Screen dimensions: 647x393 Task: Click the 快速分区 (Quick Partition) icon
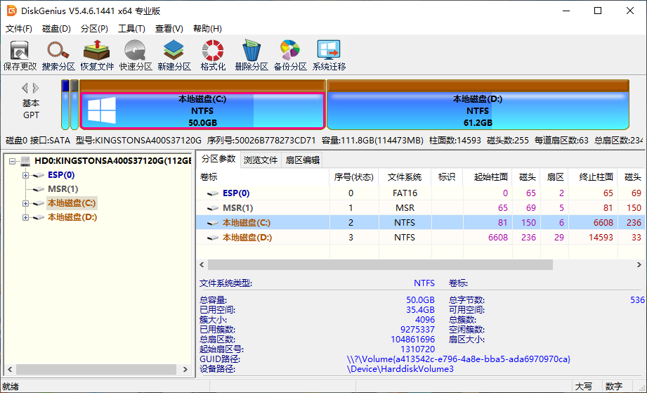coord(135,55)
